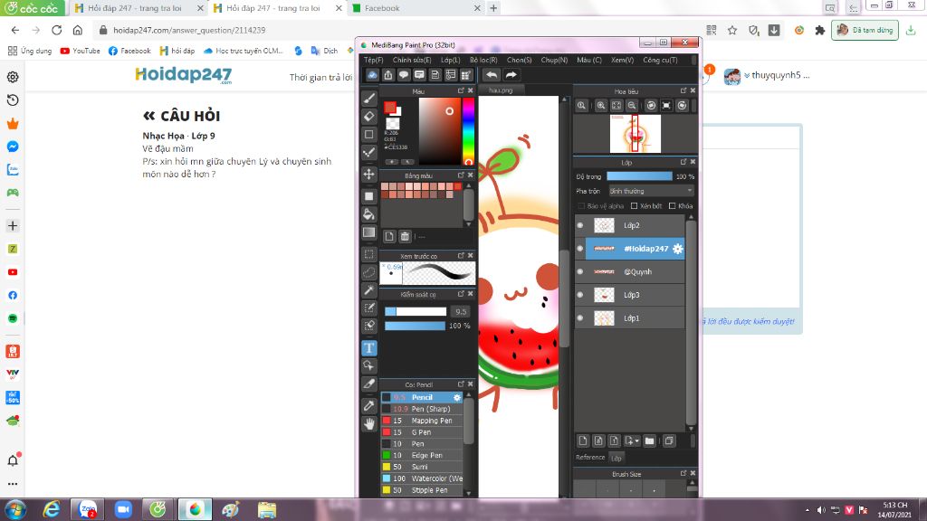Click the brightest red palette swatch
Screen dimensions: 927x521
tap(457, 186)
